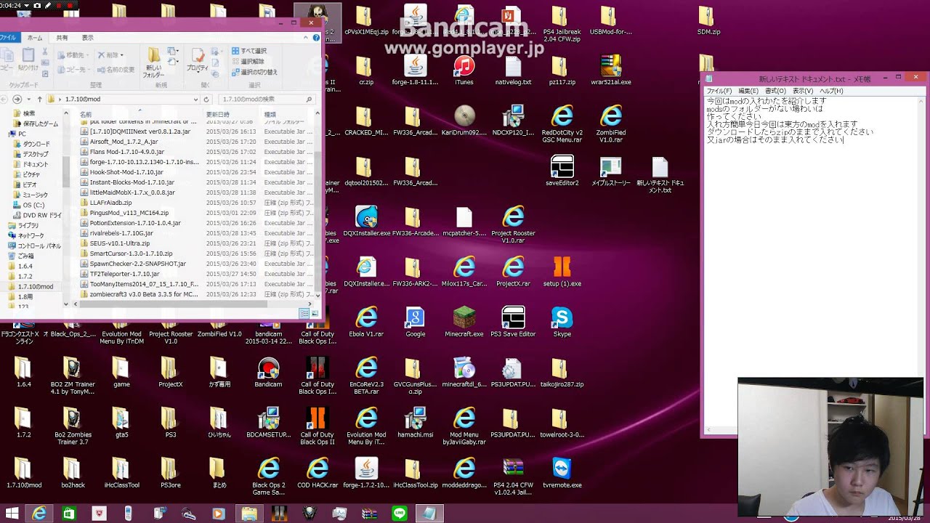930x523 pixels.
Task: Select the メイプルストーリー shortcut icon
Action: 611,171
